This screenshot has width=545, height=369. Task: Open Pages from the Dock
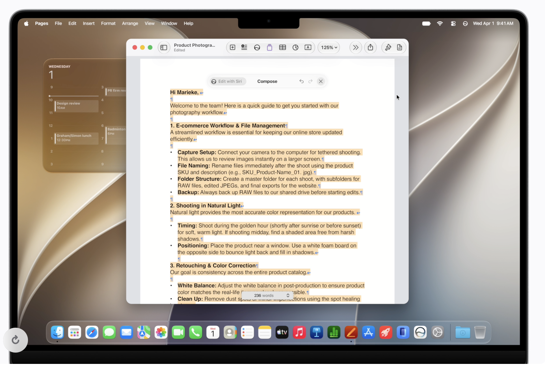pos(351,332)
